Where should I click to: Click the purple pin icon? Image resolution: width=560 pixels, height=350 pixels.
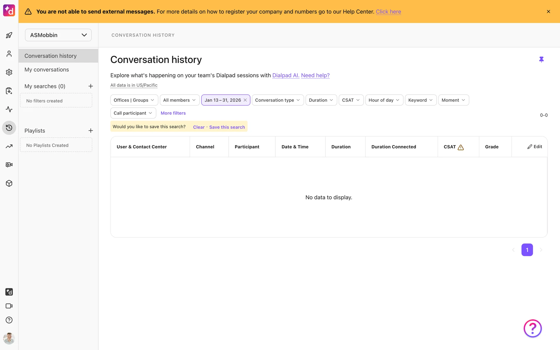click(x=541, y=60)
